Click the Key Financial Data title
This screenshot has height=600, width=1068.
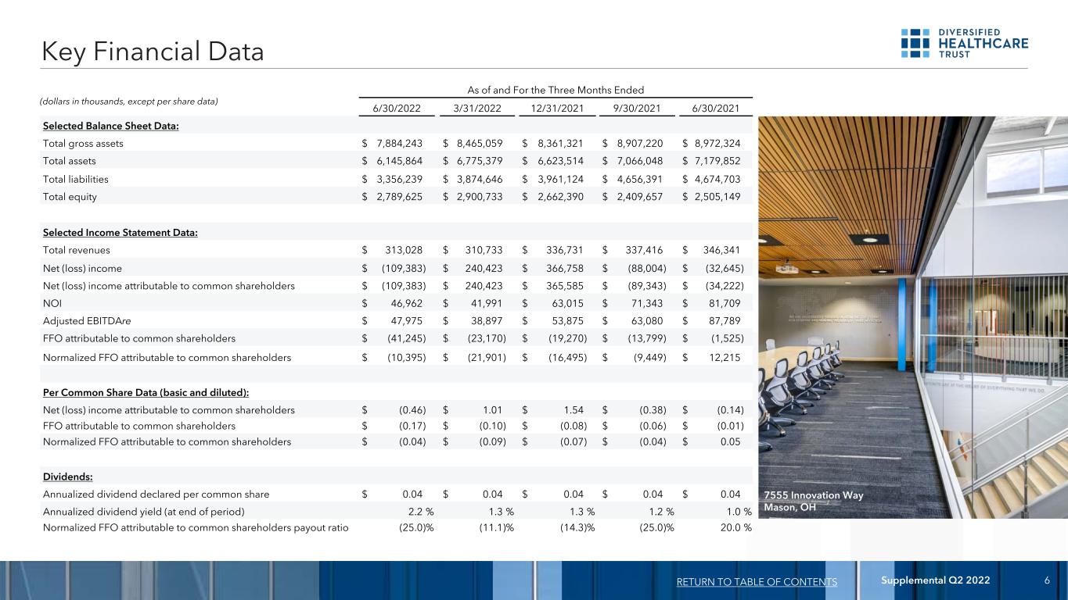tap(153, 52)
